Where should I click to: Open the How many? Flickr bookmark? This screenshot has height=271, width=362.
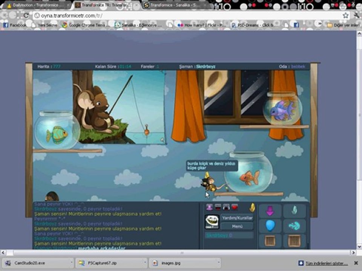[201, 25]
